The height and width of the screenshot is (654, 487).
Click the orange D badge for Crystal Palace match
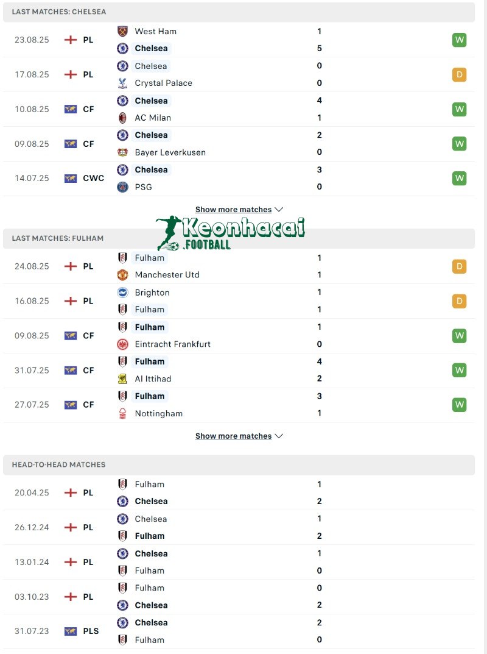point(459,75)
